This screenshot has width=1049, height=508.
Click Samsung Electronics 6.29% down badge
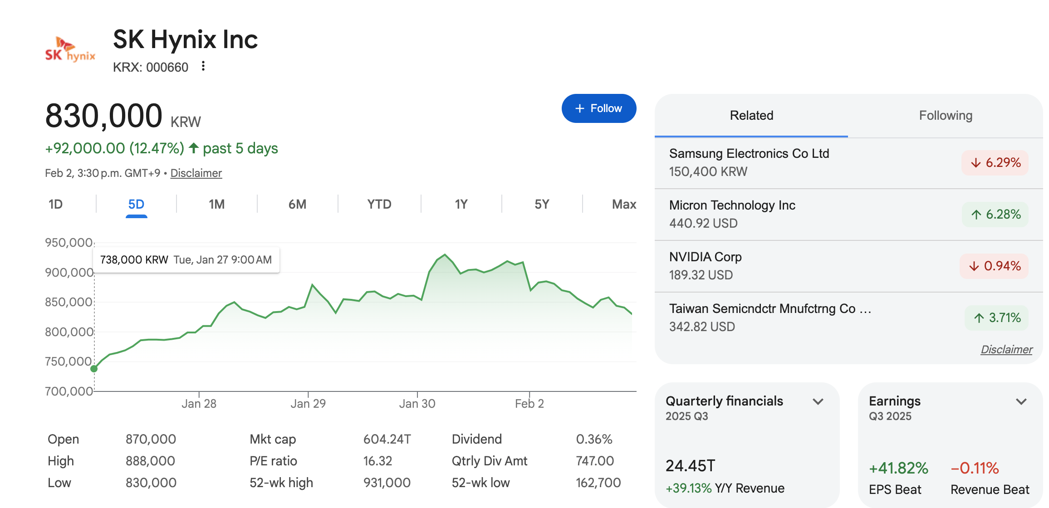(995, 163)
